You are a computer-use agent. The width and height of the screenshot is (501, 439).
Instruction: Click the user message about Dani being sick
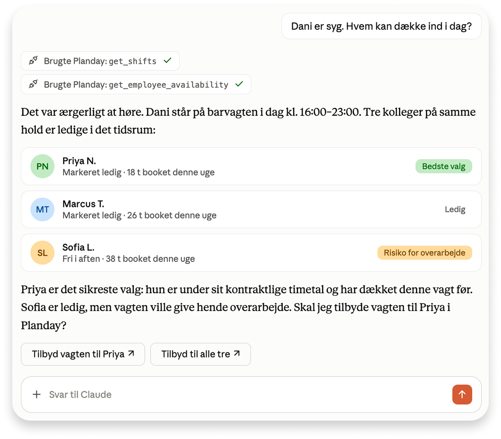tap(381, 26)
